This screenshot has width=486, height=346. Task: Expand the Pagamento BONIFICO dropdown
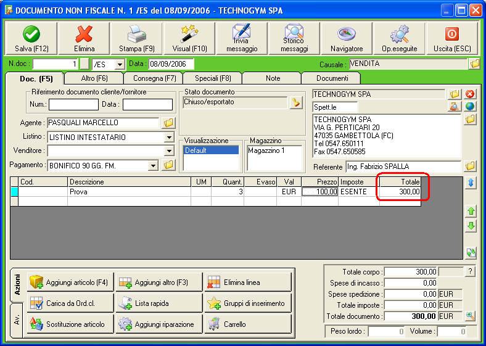click(x=153, y=165)
